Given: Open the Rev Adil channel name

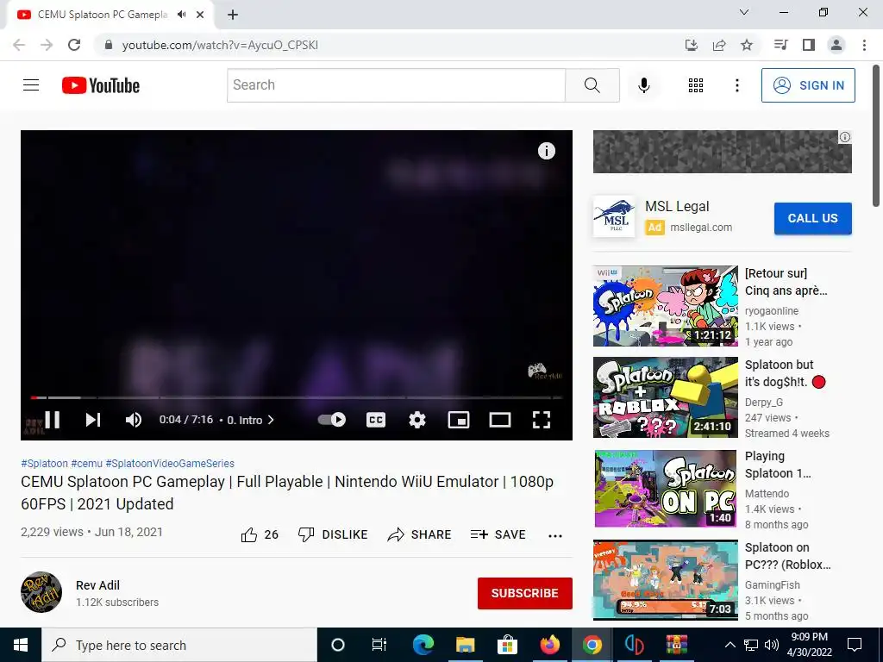Looking at the screenshot, I should 98,585.
